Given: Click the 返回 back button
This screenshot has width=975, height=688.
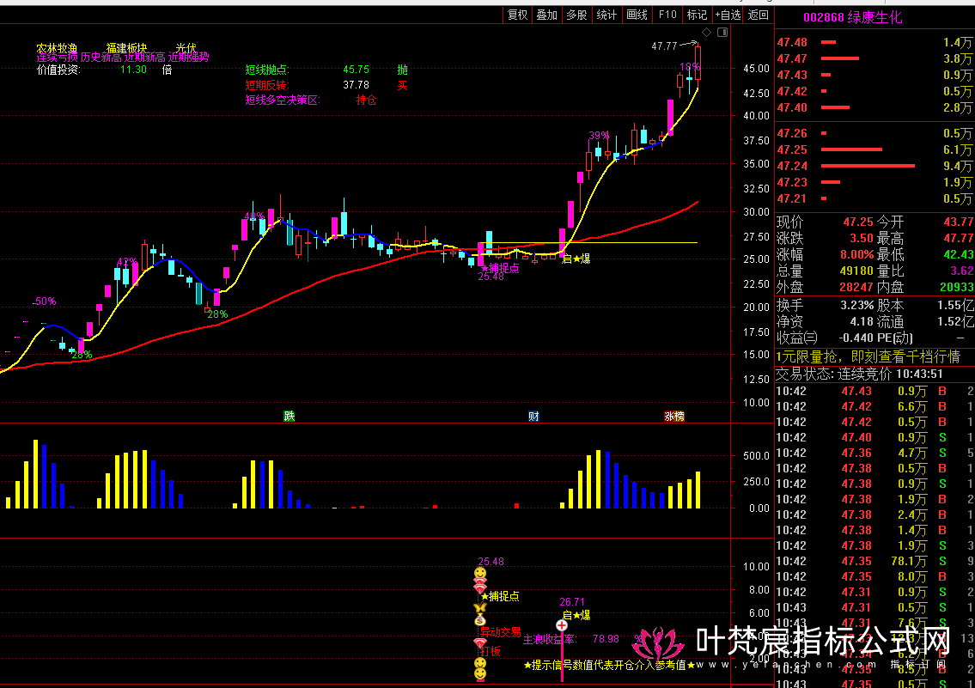Looking at the screenshot, I should (759, 15).
